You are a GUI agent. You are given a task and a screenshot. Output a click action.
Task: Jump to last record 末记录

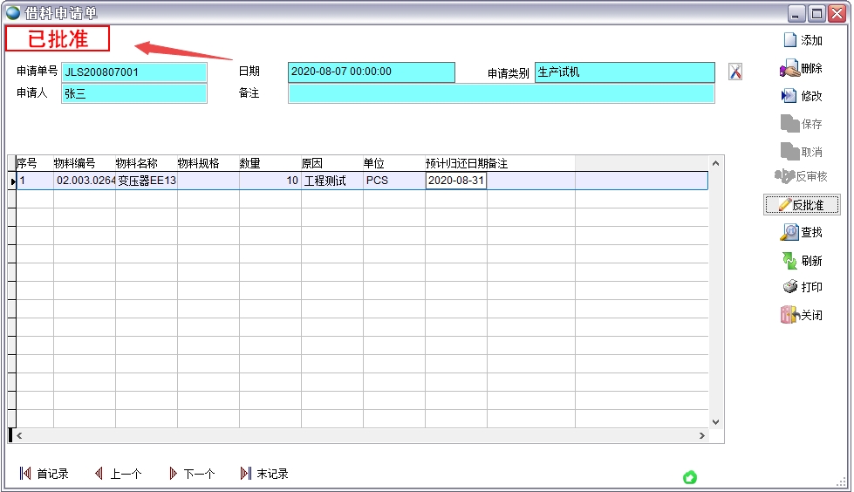(x=264, y=474)
